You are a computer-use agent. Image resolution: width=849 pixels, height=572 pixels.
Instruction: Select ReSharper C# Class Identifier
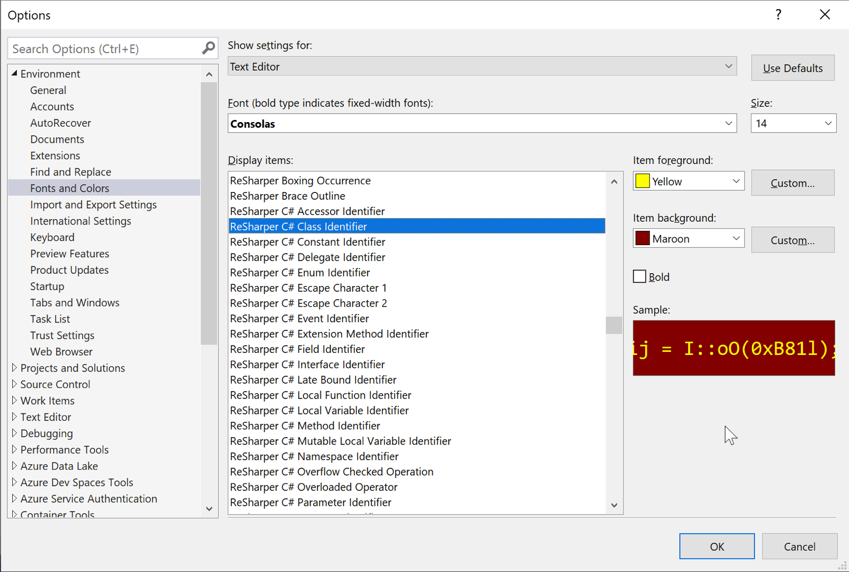tap(417, 226)
